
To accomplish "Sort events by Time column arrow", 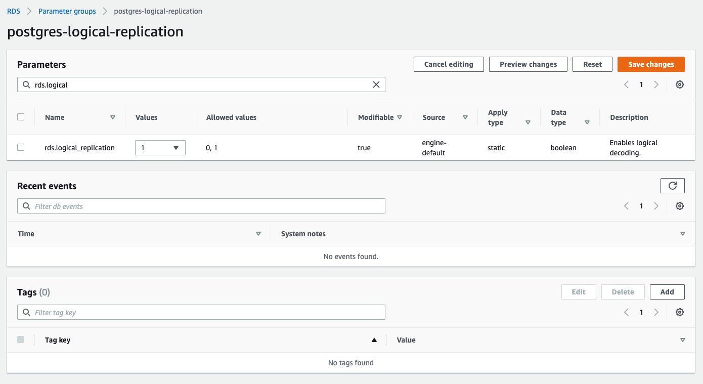I will pyautogui.click(x=258, y=234).
